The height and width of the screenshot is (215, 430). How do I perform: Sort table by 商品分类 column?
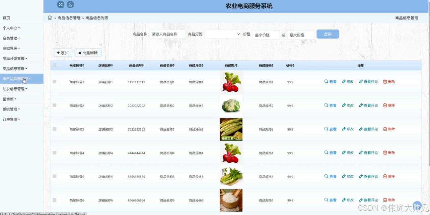(x=196, y=65)
